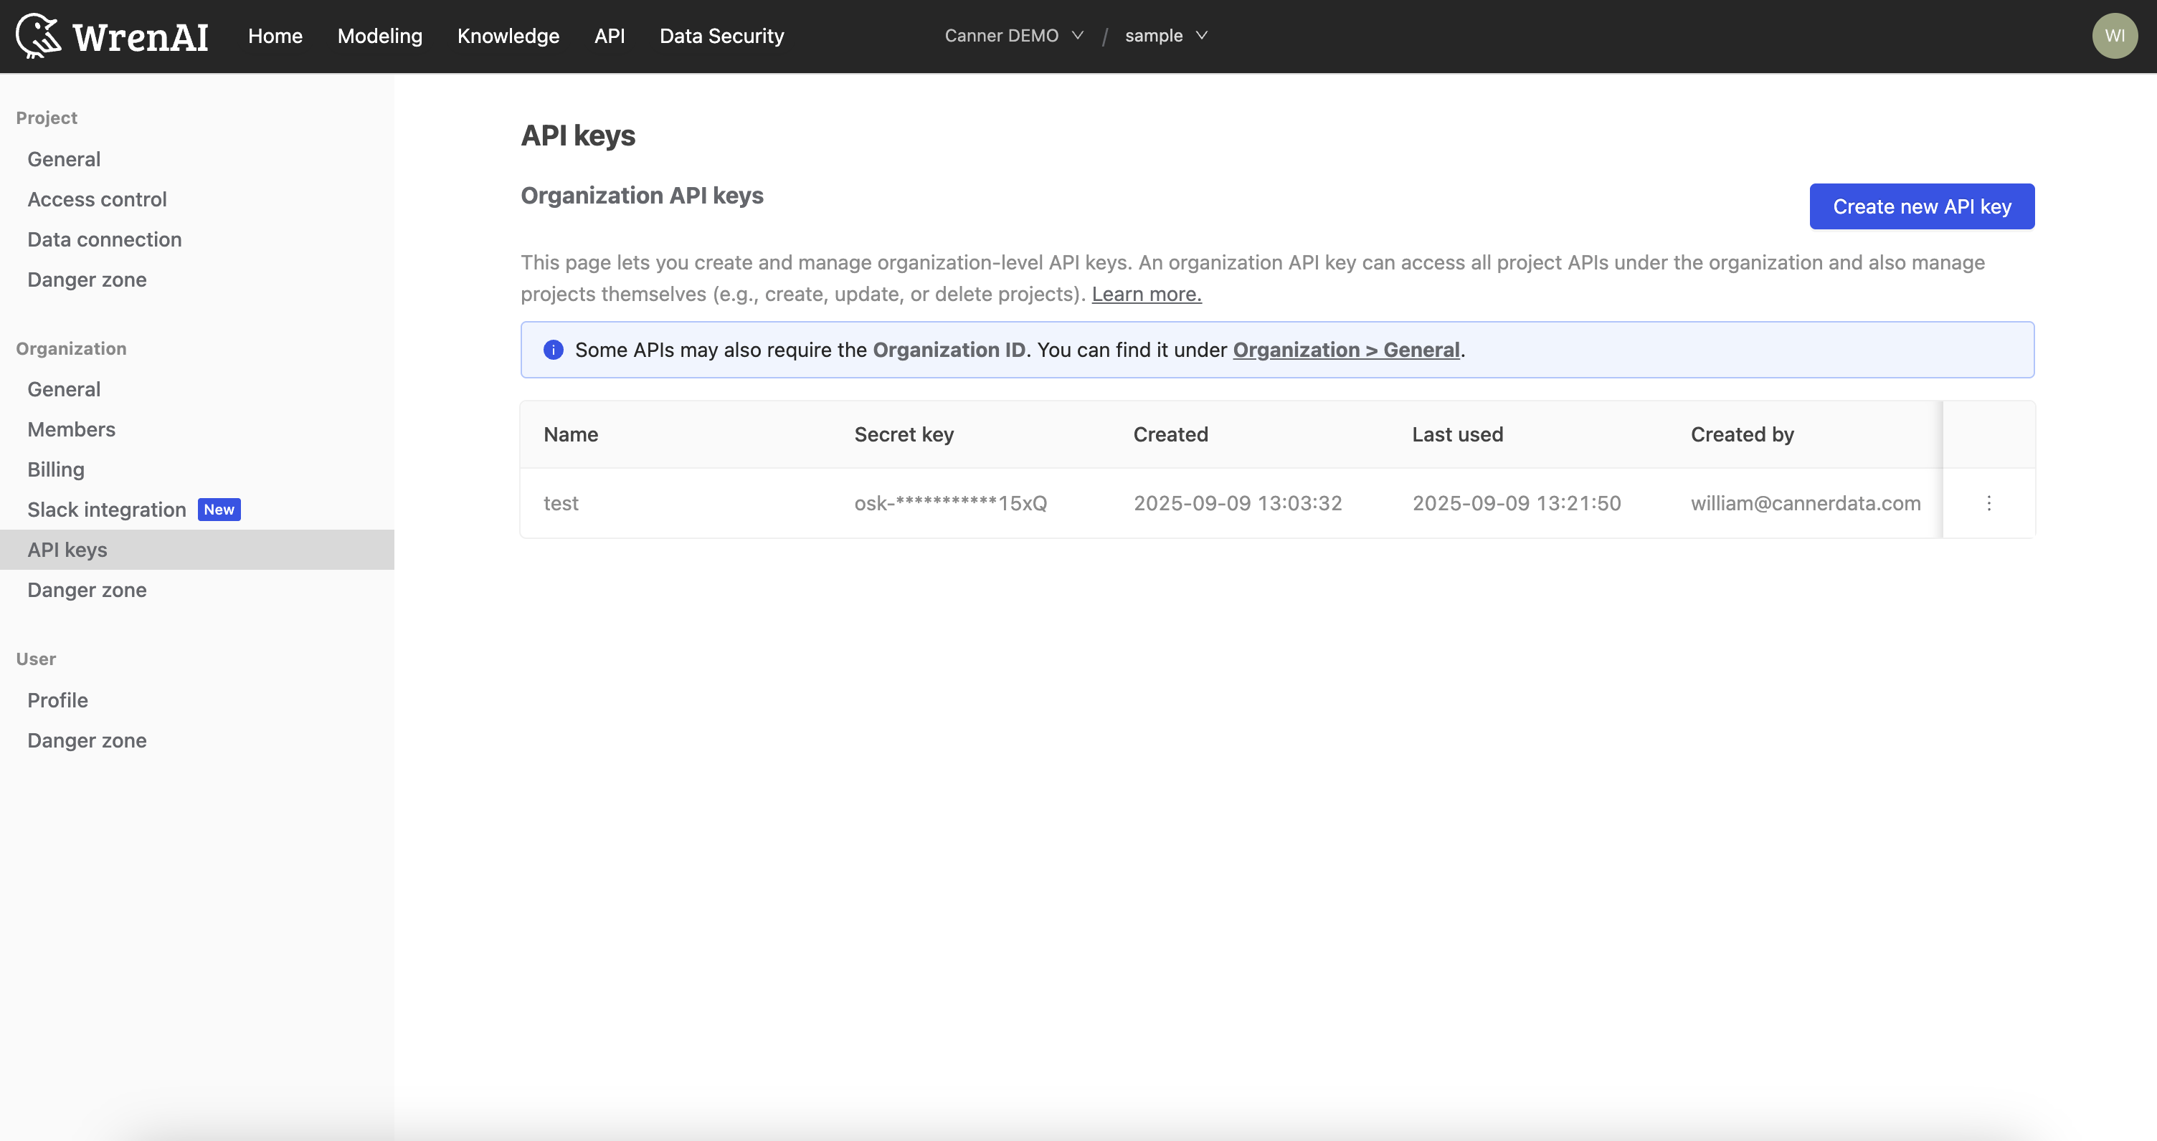Click the API keys page heading
Image resolution: width=2157 pixels, height=1141 pixels.
pyautogui.click(x=578, y=135)
